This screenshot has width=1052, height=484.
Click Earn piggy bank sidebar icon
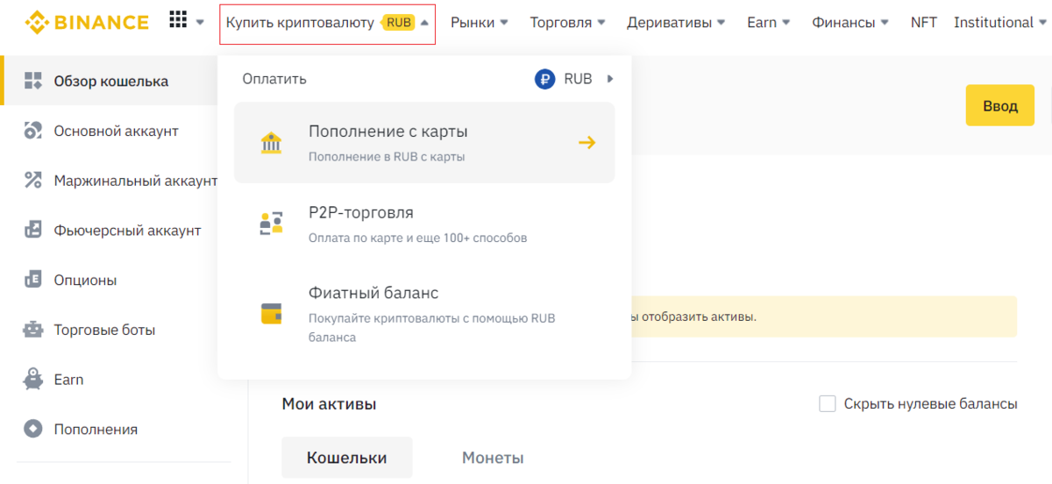(x=33, y=380)
